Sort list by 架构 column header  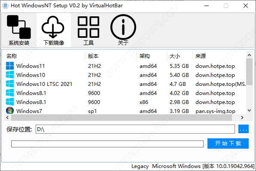click(152, 56)
